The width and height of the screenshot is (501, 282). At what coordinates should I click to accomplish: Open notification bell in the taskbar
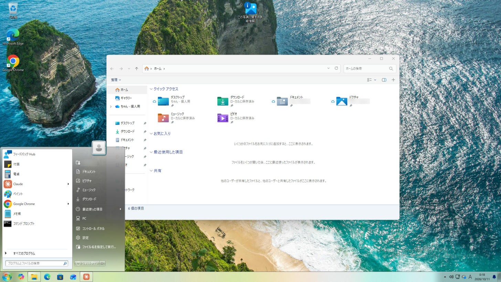point(494,277)
